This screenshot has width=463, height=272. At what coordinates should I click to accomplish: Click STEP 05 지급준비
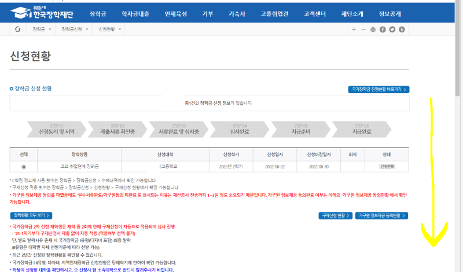pyautogui.click(x=300, y=130)
